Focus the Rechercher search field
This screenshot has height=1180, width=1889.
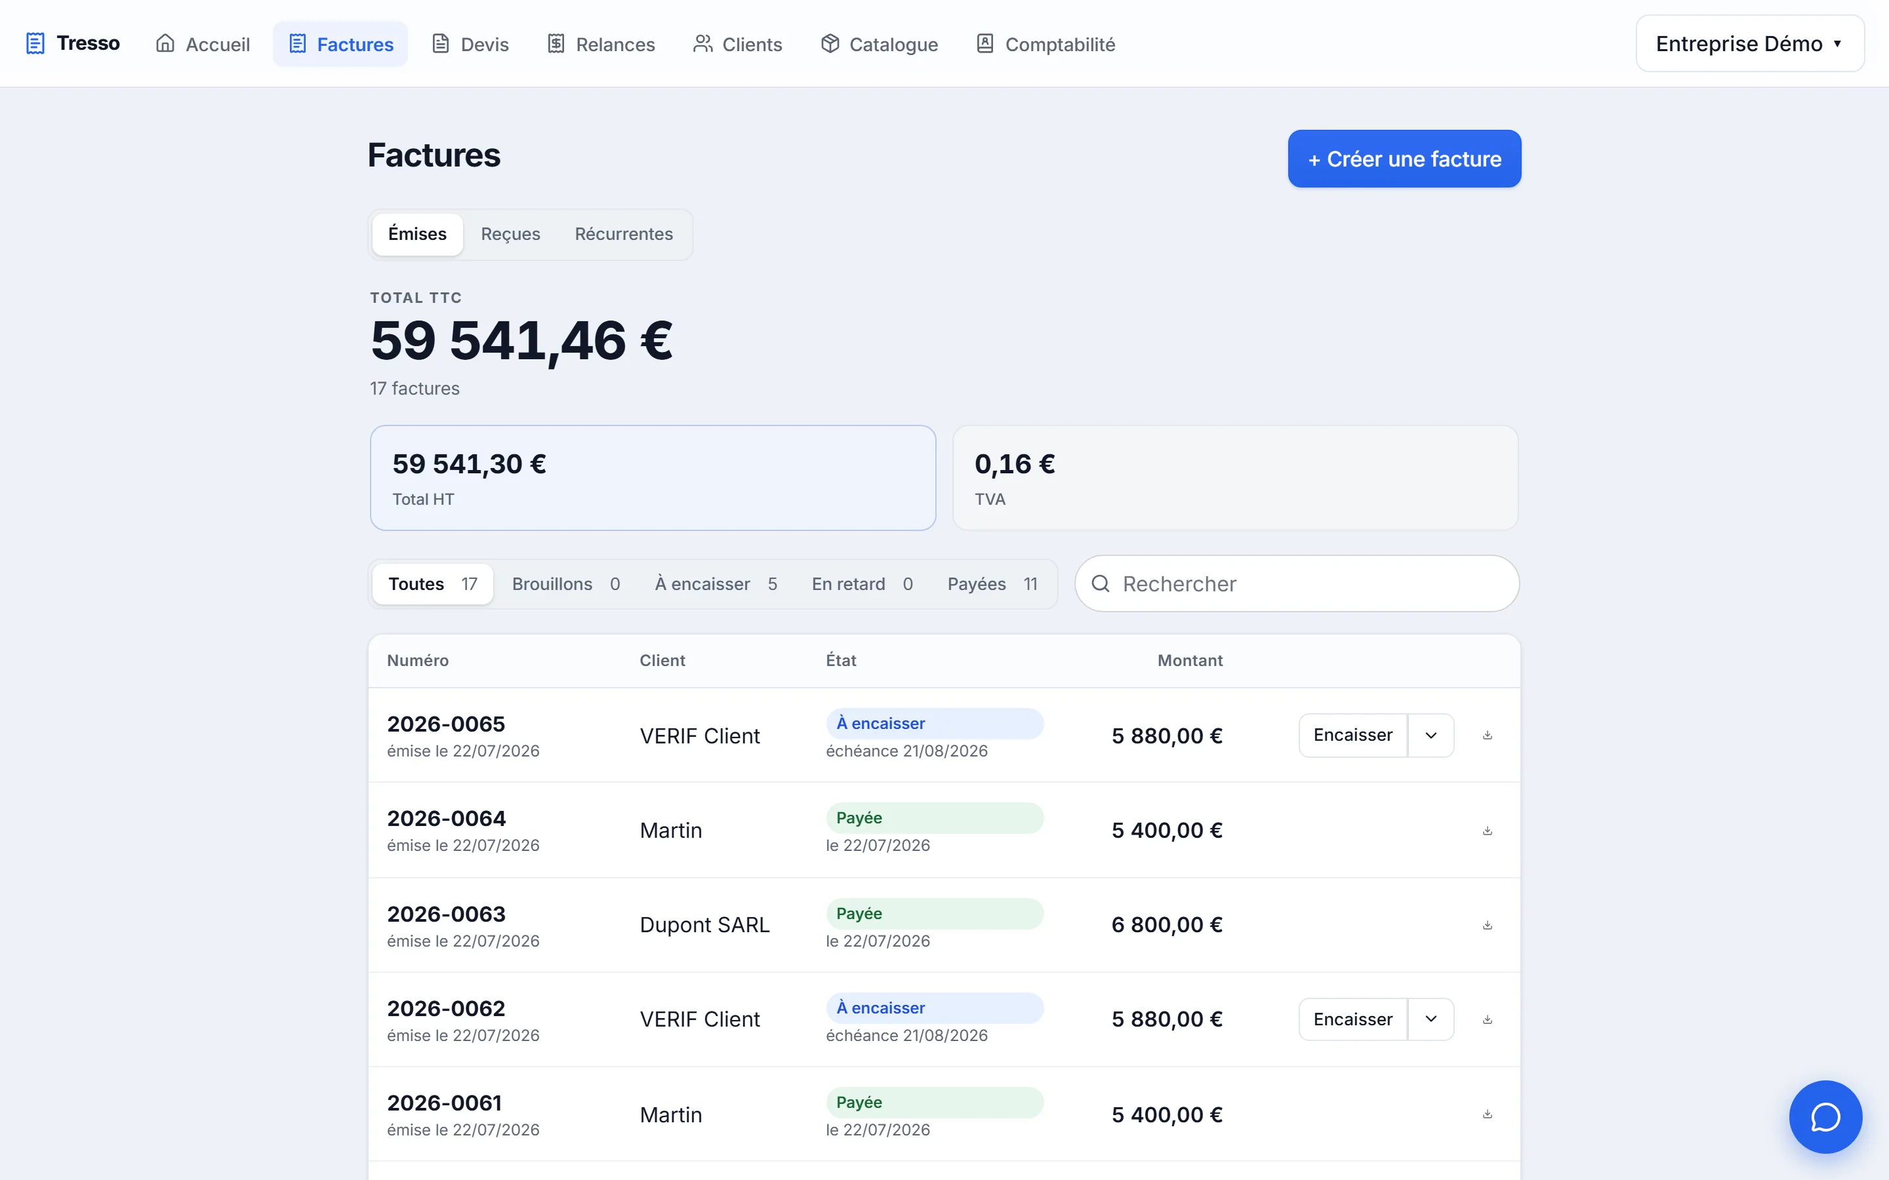tap(1297, 583)
